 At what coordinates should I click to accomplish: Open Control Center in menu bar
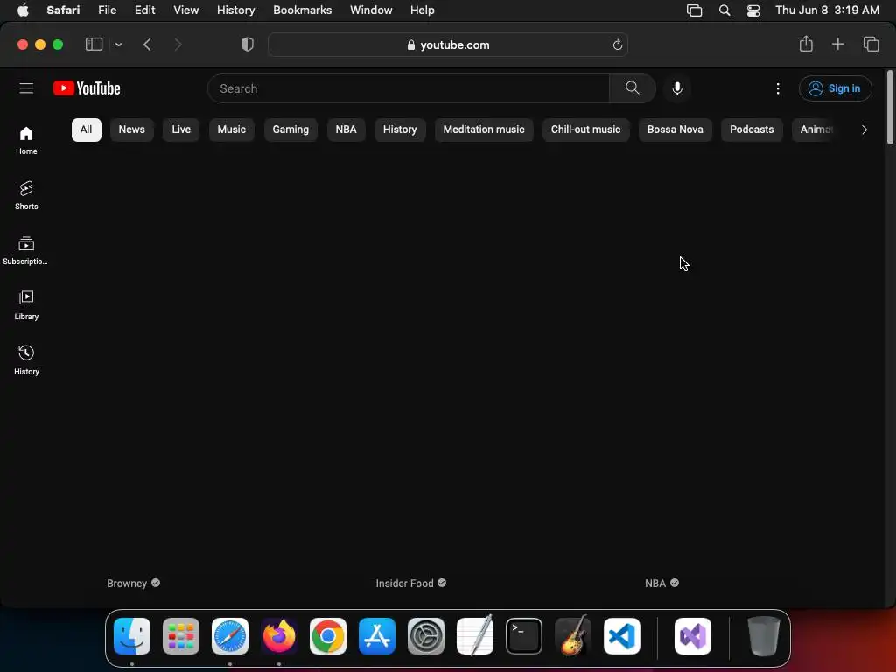click(753, 10)
